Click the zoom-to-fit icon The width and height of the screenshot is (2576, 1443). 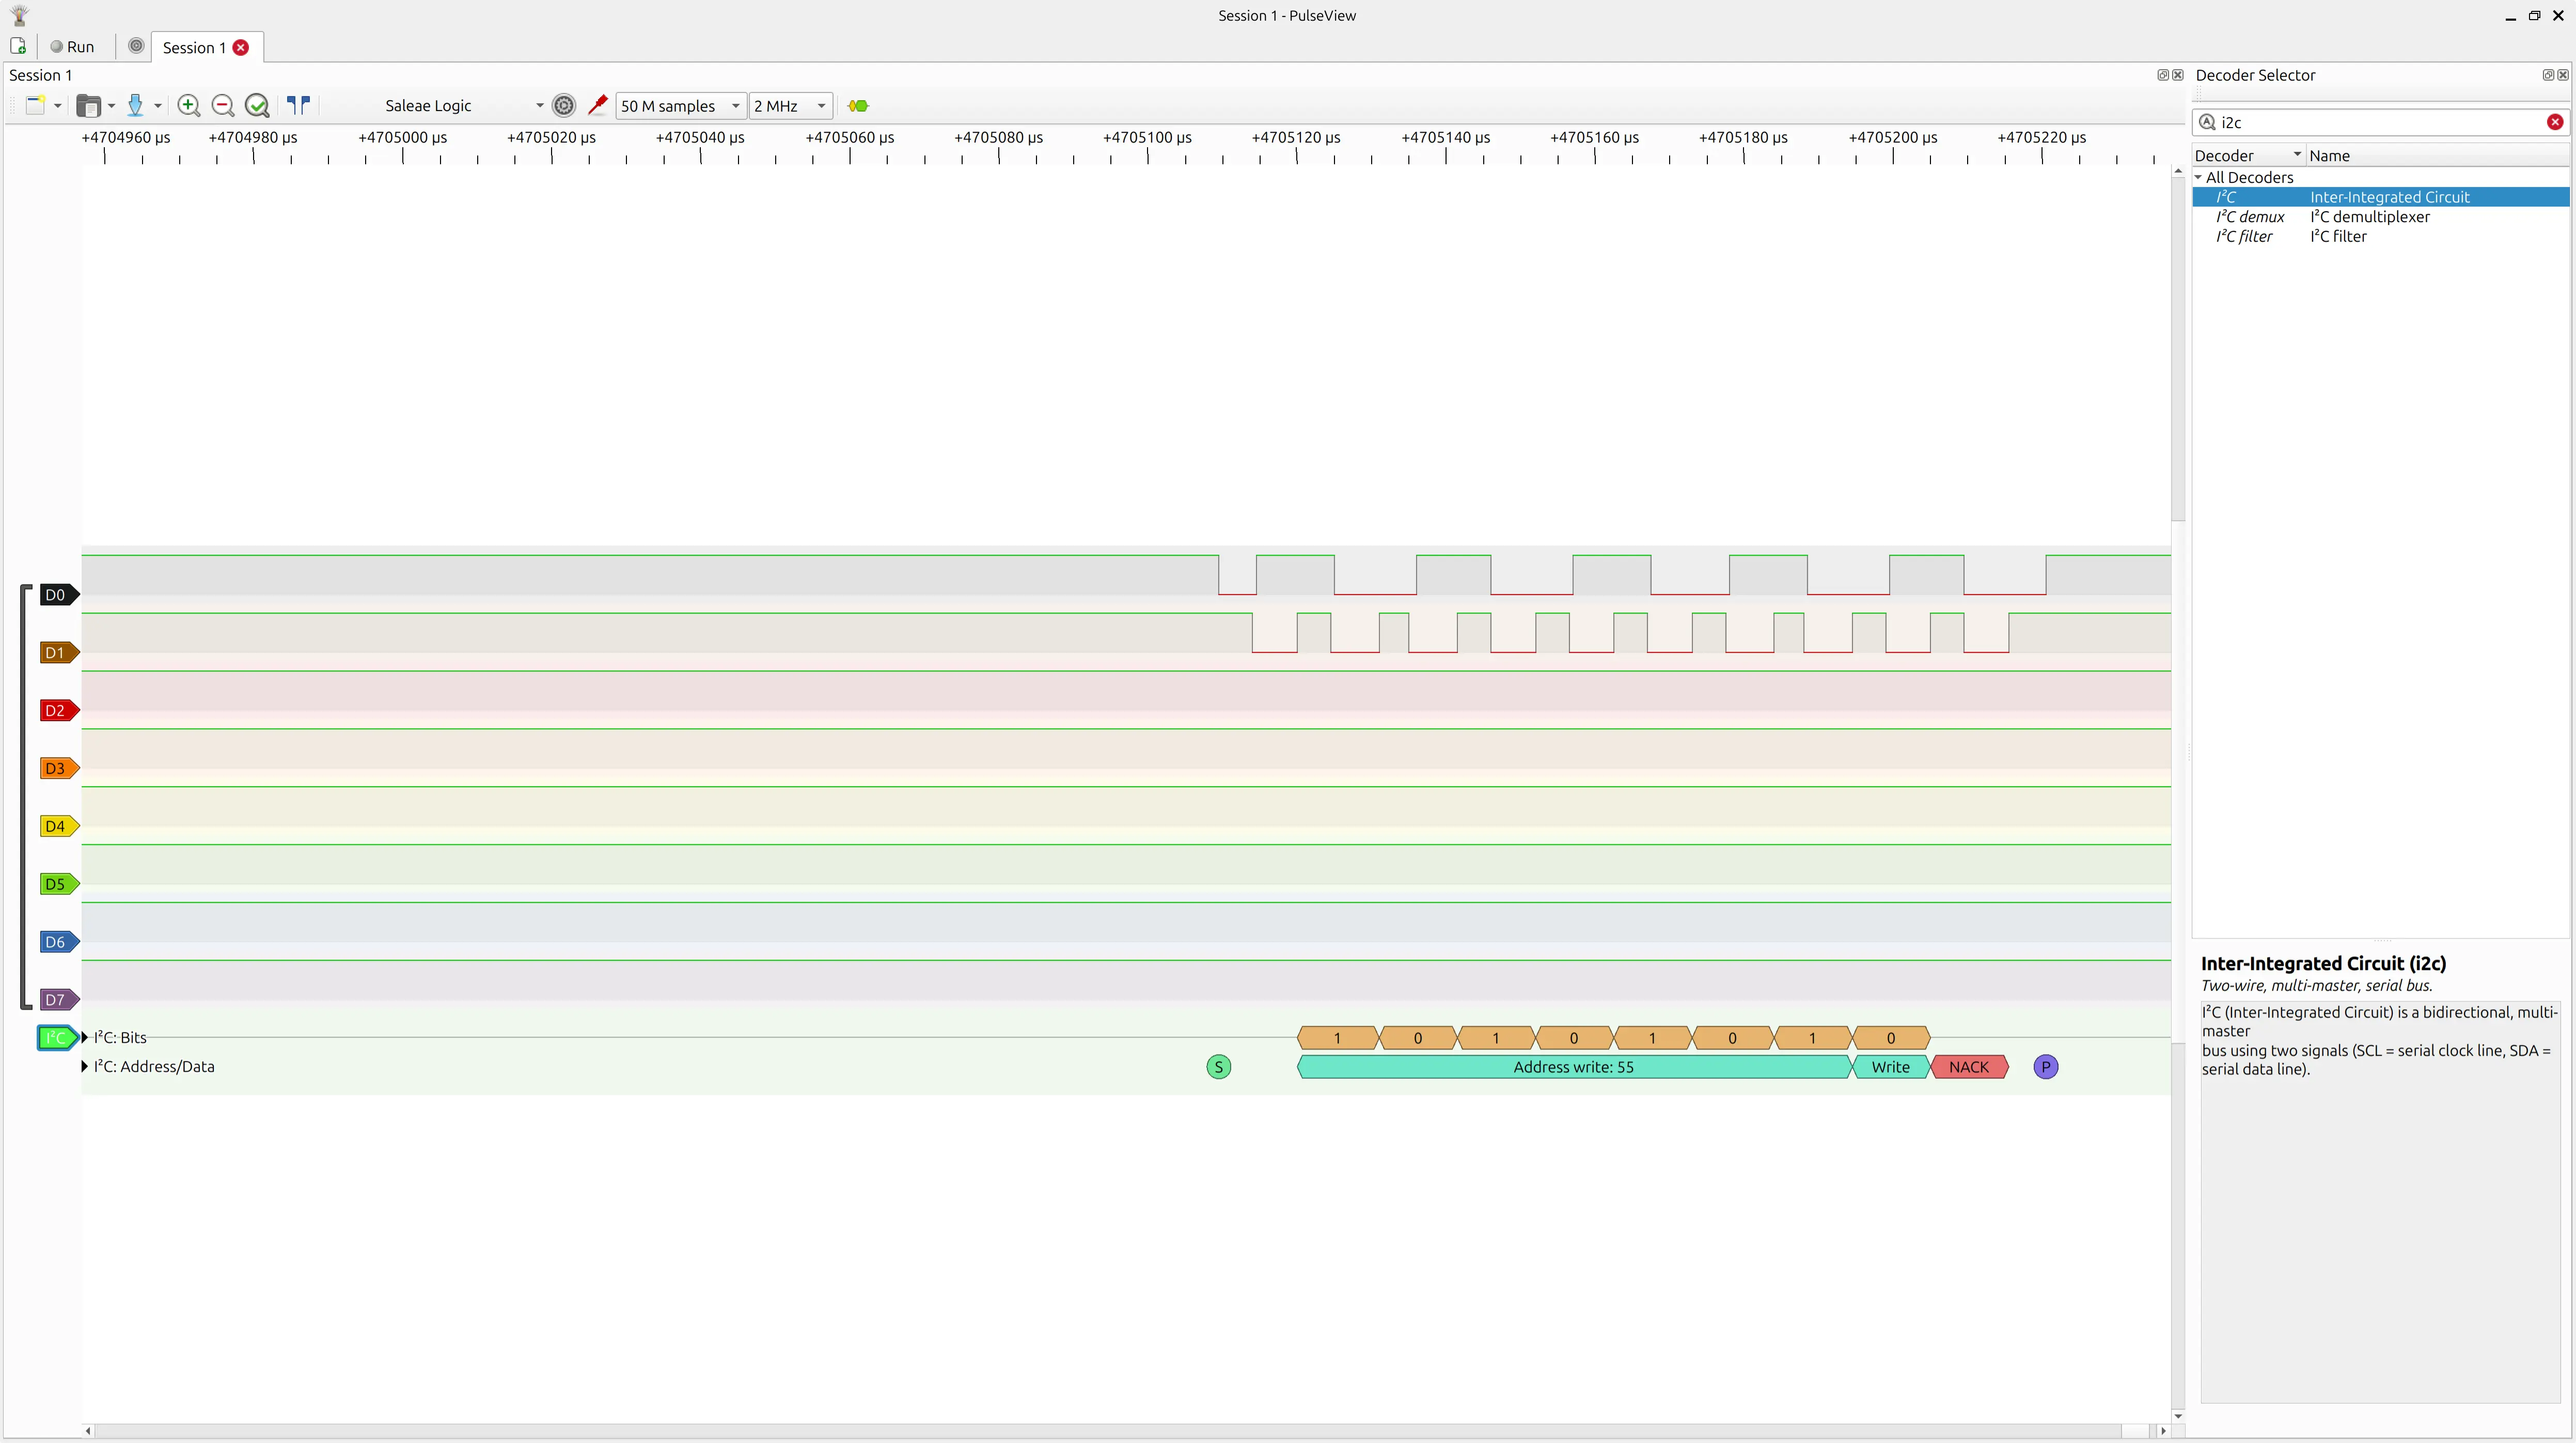(257, 106)
